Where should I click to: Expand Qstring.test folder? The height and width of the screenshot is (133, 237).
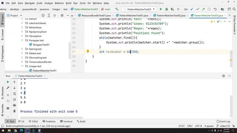[22, 49]
